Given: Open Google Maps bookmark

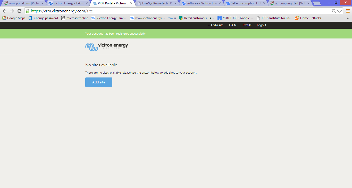Looking at the screenshot, I should coord(14,18).
